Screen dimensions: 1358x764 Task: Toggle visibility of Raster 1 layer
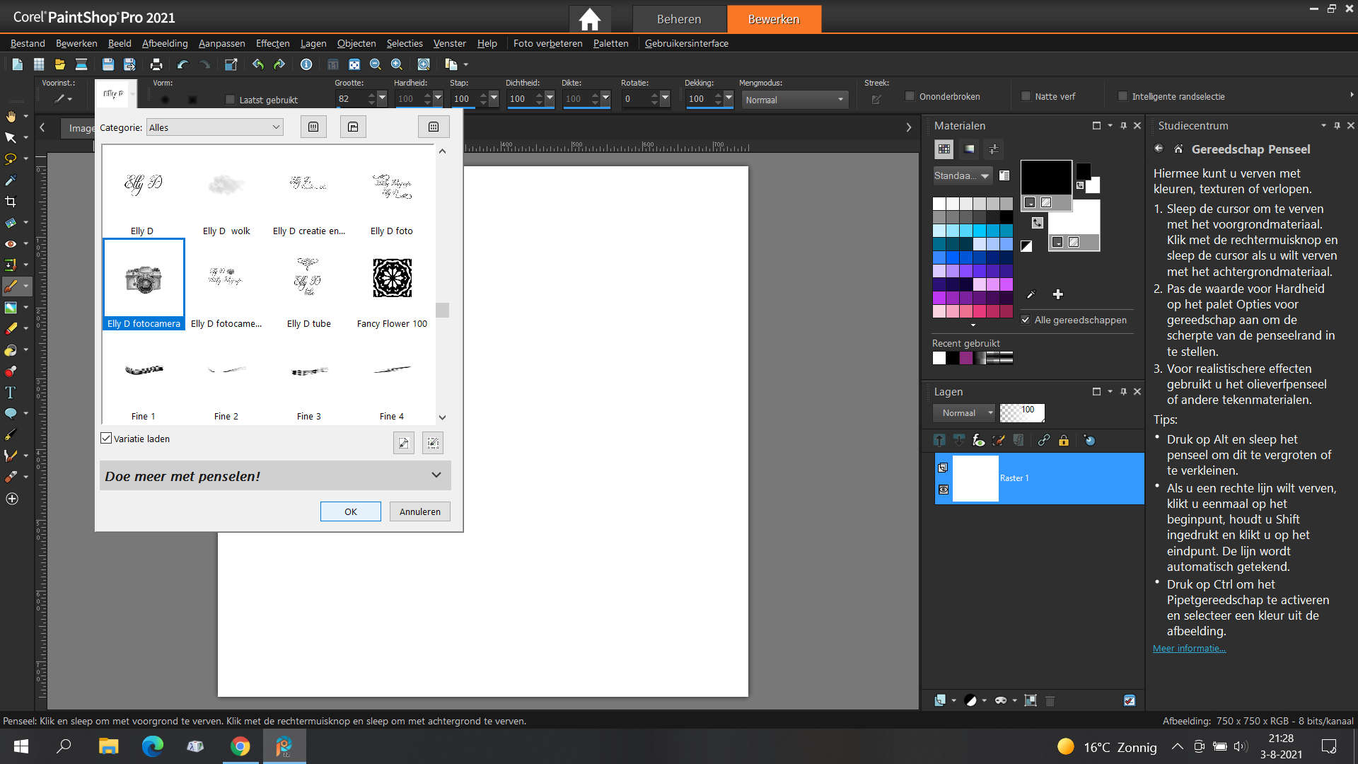point(944,490)
